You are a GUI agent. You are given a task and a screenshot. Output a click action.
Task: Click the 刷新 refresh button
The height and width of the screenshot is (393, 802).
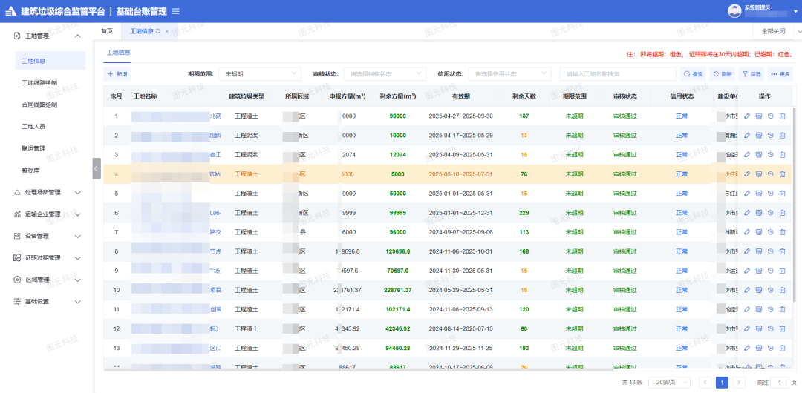[722, 74]
